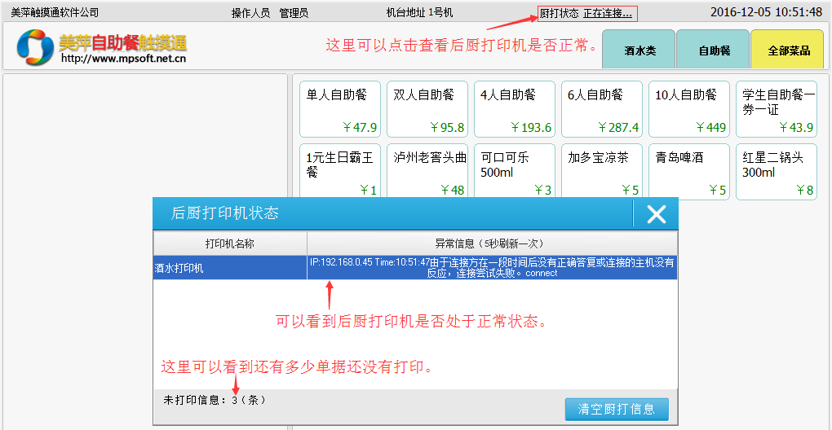Image resolution: width=832 pixels, height=430 pixels.
Task: Select the 酒水打印机 row in printer list
Action: tap(230, 268)
